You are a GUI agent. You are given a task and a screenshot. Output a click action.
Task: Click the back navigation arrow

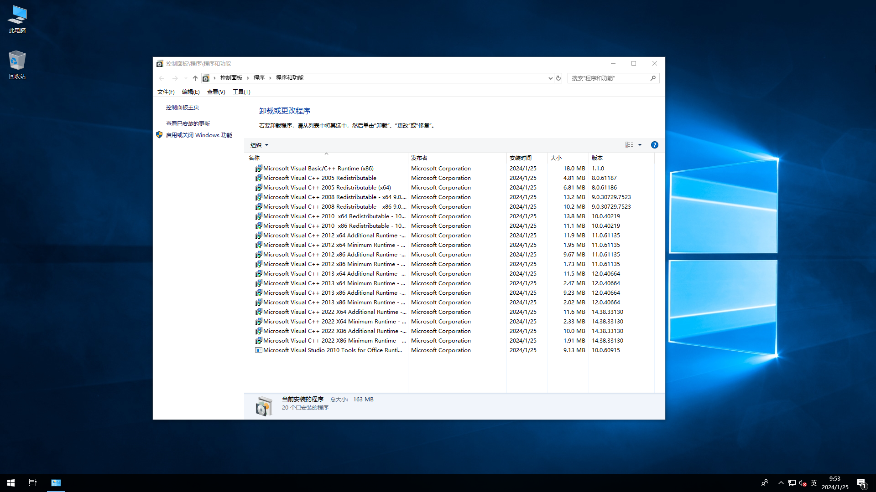click(162, 78)
